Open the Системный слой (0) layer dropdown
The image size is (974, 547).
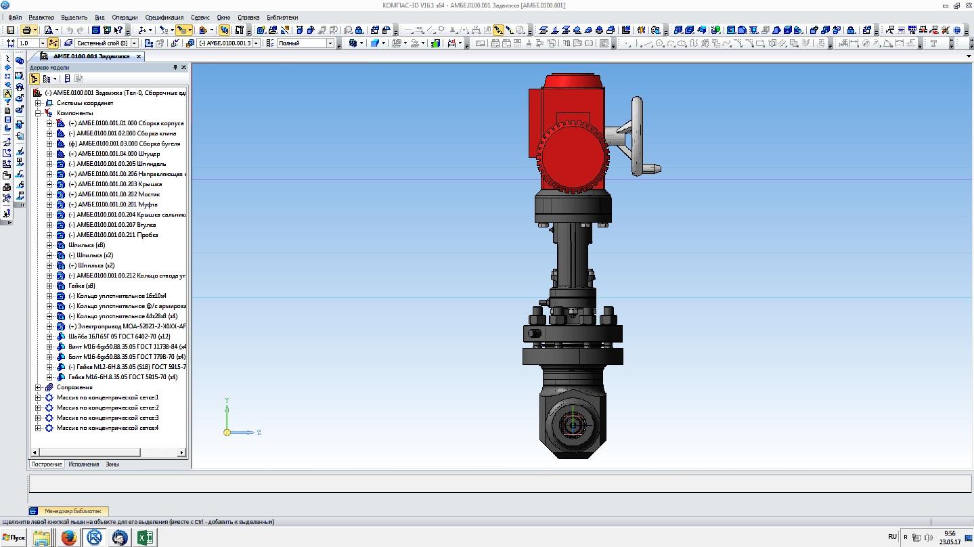click(x=134, y=43)
